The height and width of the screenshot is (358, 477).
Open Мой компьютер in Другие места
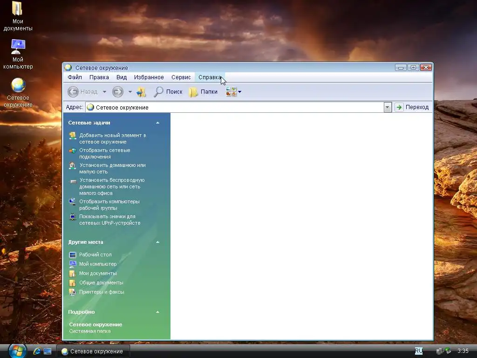[x=98, y=264]
